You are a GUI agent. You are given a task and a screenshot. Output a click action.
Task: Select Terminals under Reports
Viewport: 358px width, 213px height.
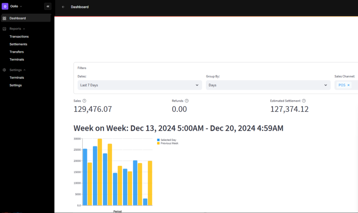[x=17, y=59]
